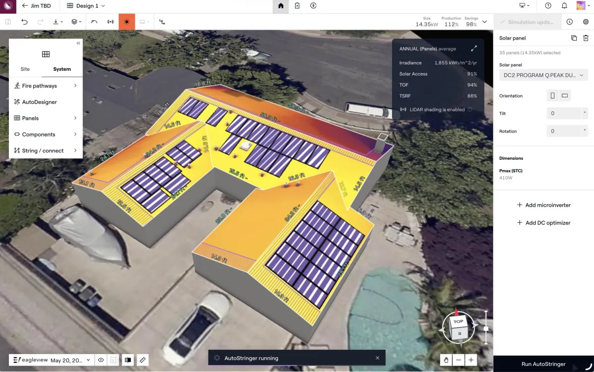Click Run AutoStringer button
The image size is (594, 372).
544,364
